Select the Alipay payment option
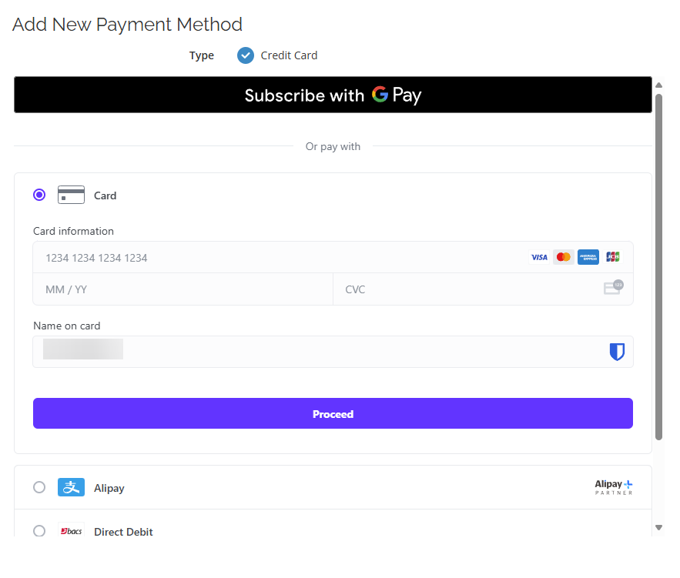Screen dimensions: 680x578 pos(39,487)
